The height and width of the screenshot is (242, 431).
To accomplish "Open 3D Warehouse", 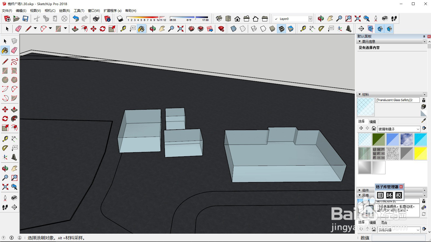I will click(192, 29).
